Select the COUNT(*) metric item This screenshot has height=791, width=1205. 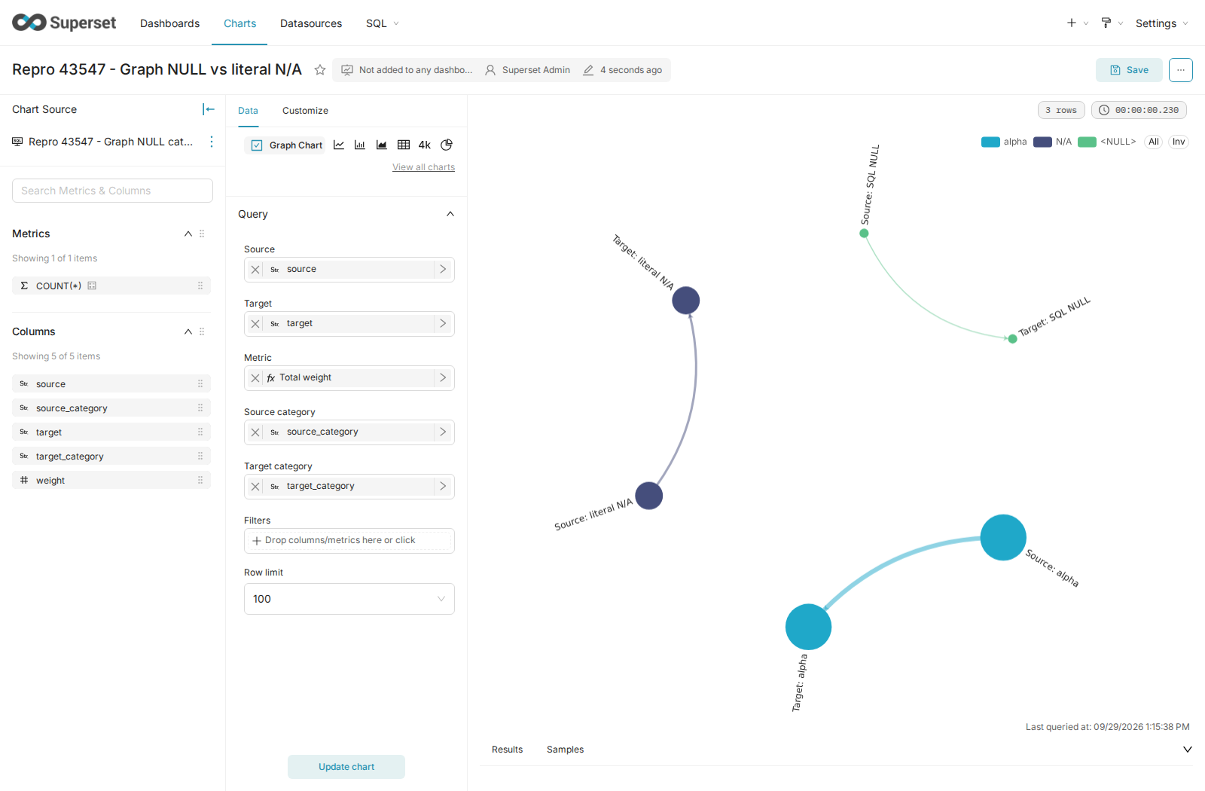(x=111, y=286)
